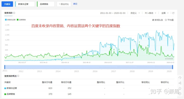Click the 移动同比 column header
The height and width of the screenshot is (99, 184).
(x=145, y=82)
